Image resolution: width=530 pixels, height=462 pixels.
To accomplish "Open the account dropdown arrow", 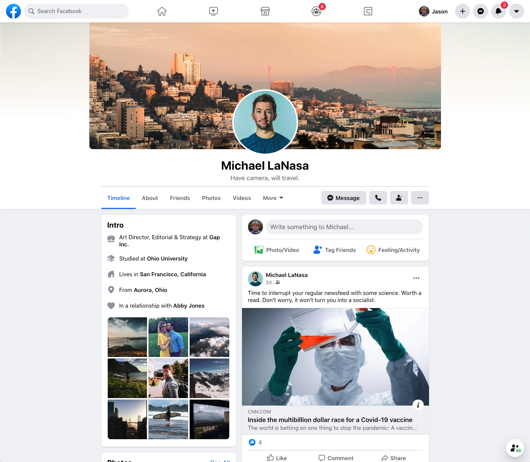I will tap(517, 11).
